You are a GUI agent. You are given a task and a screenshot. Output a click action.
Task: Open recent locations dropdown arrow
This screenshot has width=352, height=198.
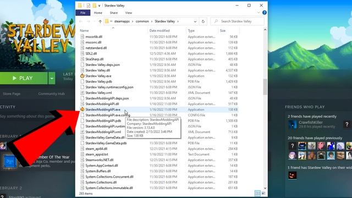pyautogui.click(x=94, y=21)
